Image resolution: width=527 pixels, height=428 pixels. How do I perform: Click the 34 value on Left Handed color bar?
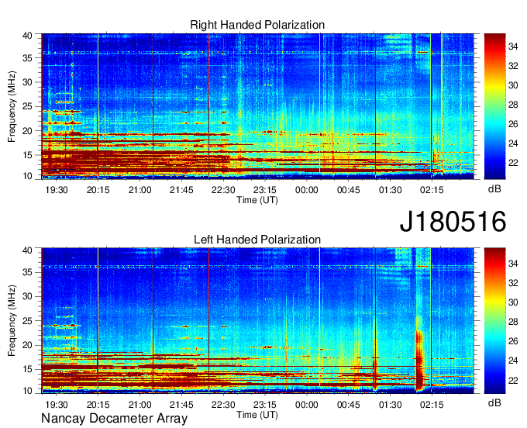tap(513, 264)
